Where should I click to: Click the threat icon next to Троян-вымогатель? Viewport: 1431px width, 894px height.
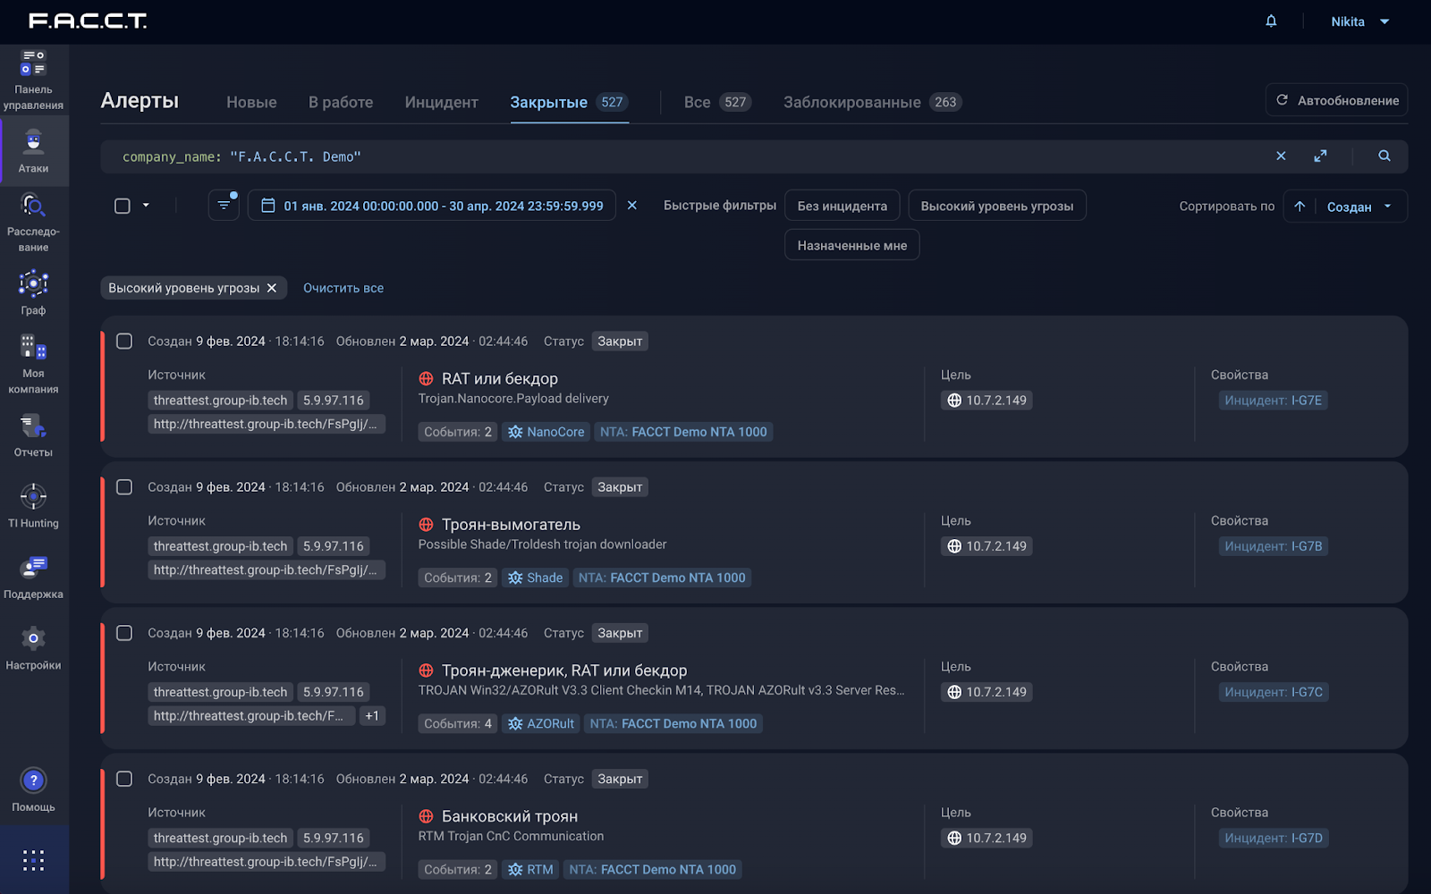[427, 525]
